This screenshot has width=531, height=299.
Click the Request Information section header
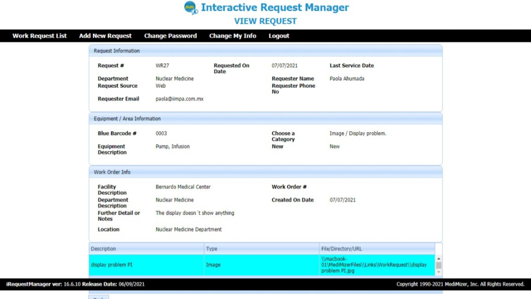[117, 51]
